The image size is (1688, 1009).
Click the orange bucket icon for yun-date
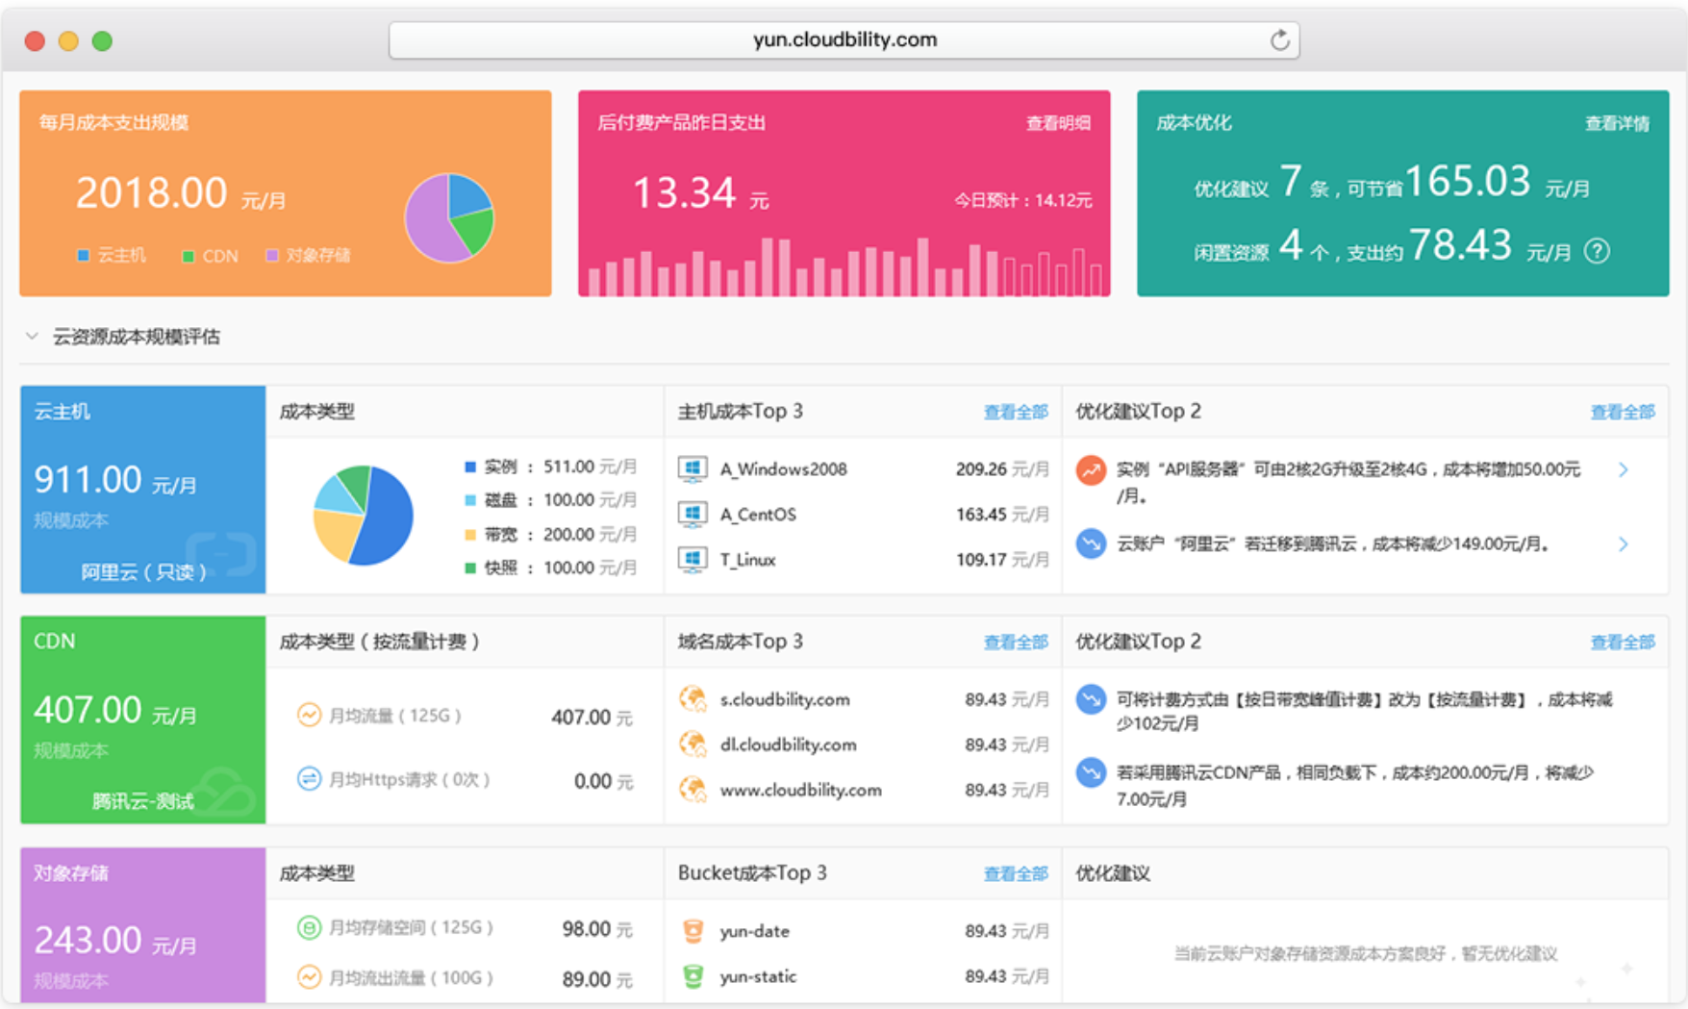[693, 931]
